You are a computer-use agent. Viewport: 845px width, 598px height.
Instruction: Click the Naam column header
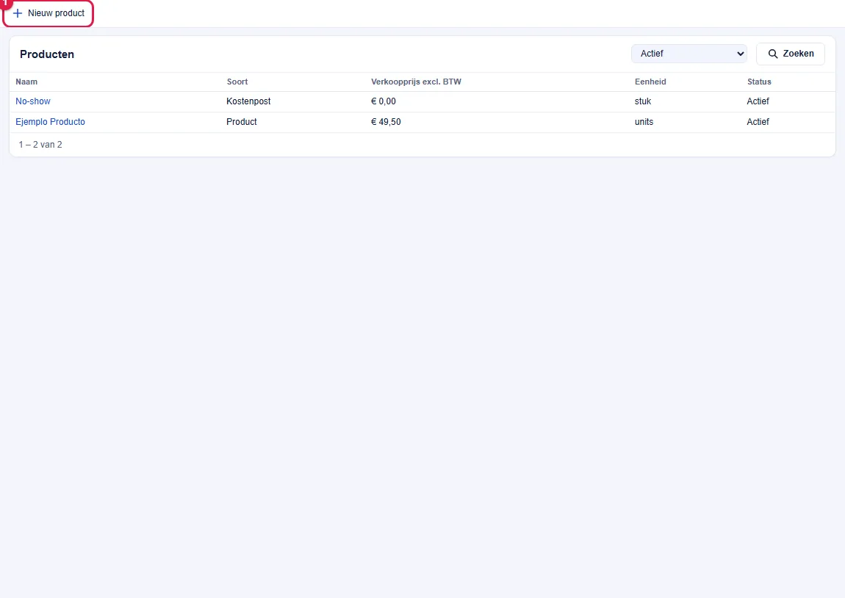pos(26,82)
